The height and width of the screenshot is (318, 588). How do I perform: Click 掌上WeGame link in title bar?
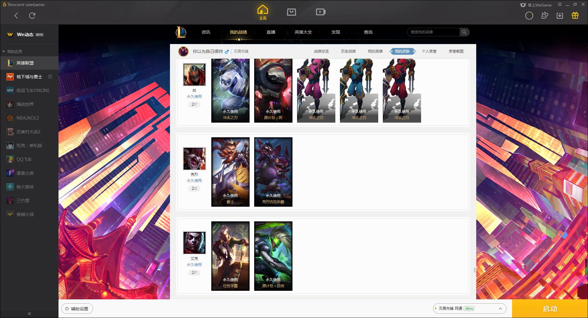coord(536,5)
